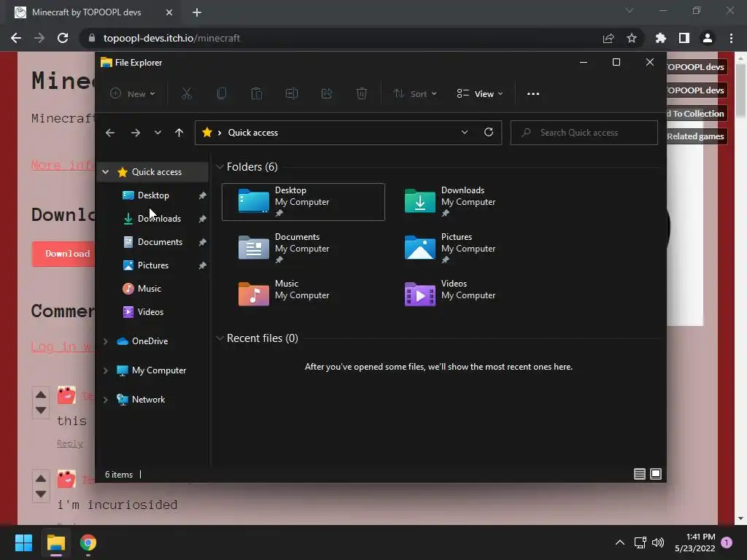
Task: Click the Add To Collection button
Action: coord(697,113)
